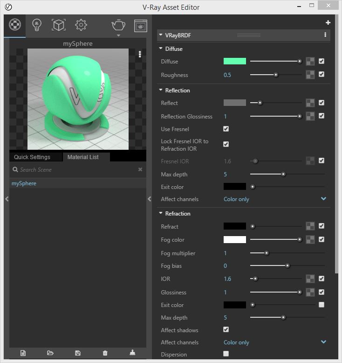The height and width of the screenshot is (363, 342).
Task: Click the mySphere material preview thumbnail
Action: tap(78, 99)
